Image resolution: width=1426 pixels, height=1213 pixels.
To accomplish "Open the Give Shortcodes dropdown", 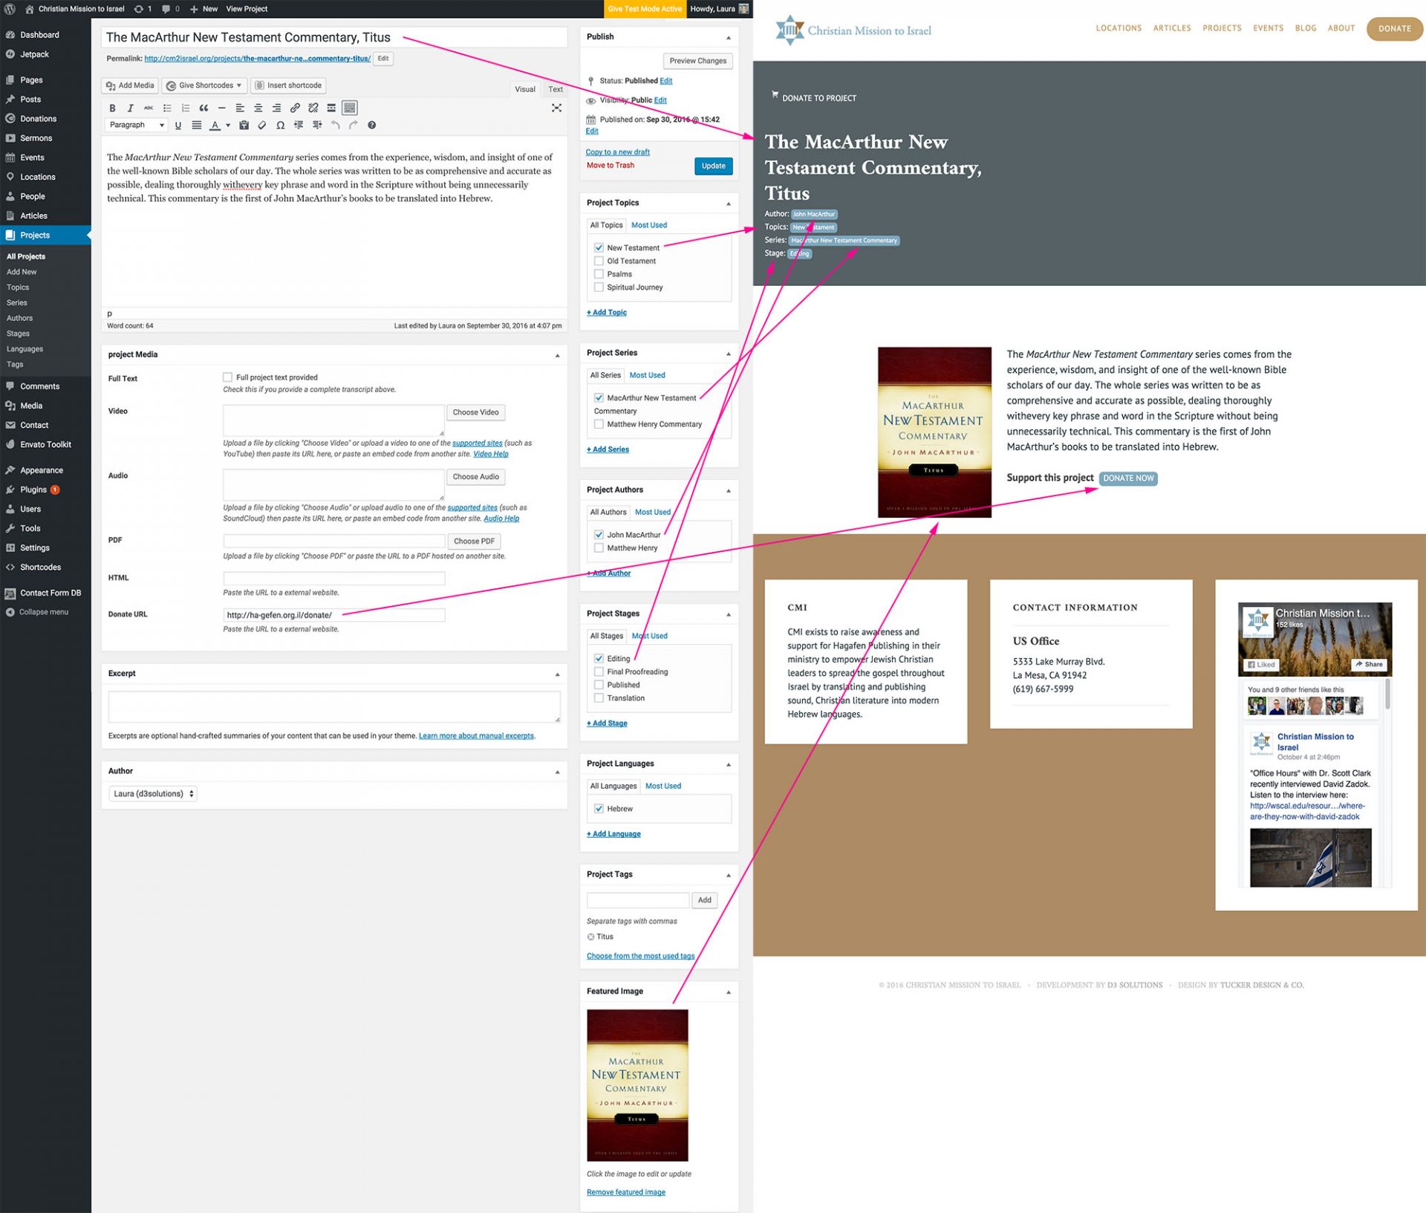I will click(205, 85).
